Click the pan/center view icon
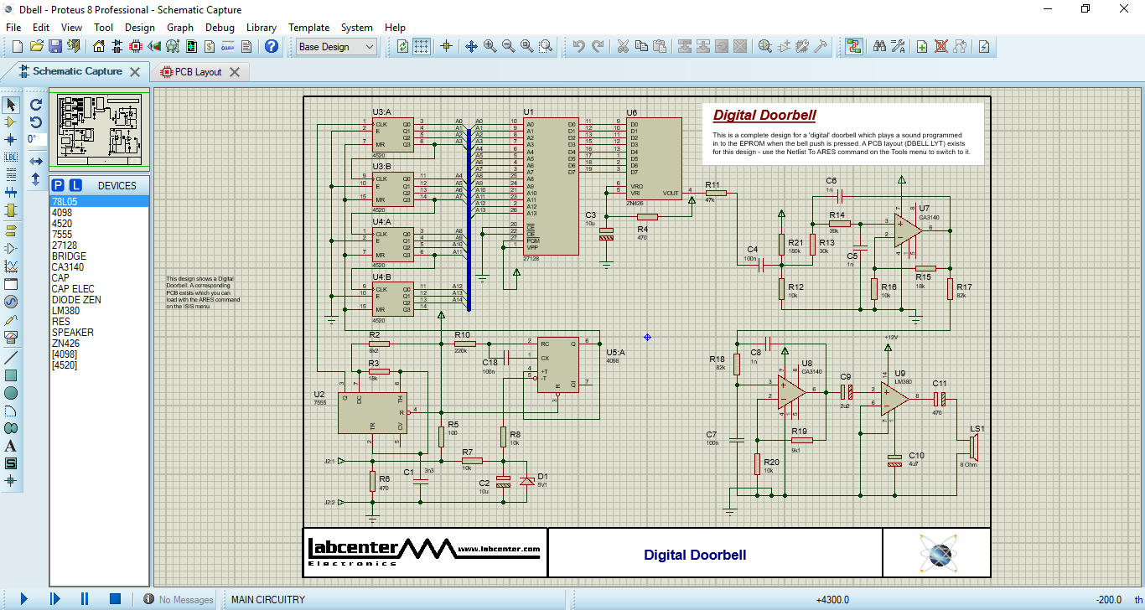Image resolution: width=1145 pixels, height=610 pixels. tap(471, 47)
